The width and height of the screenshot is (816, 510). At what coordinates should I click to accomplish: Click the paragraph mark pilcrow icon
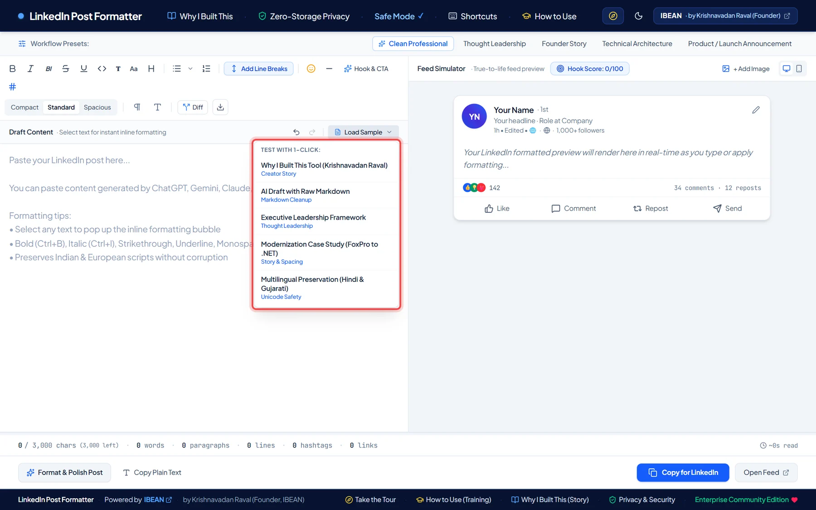(x=137, y=107)
